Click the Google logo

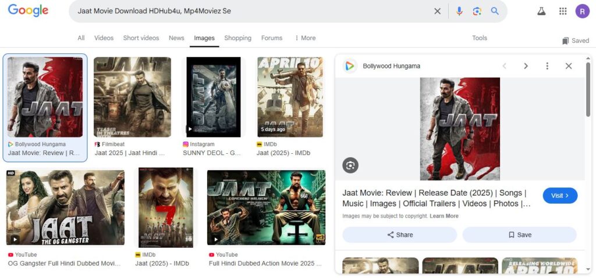(x=28, y=10)
